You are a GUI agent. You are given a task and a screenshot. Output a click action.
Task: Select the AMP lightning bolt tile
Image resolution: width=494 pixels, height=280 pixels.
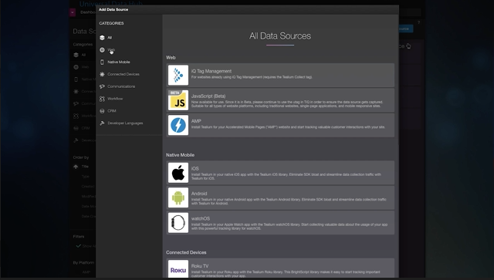coord(178,125)
